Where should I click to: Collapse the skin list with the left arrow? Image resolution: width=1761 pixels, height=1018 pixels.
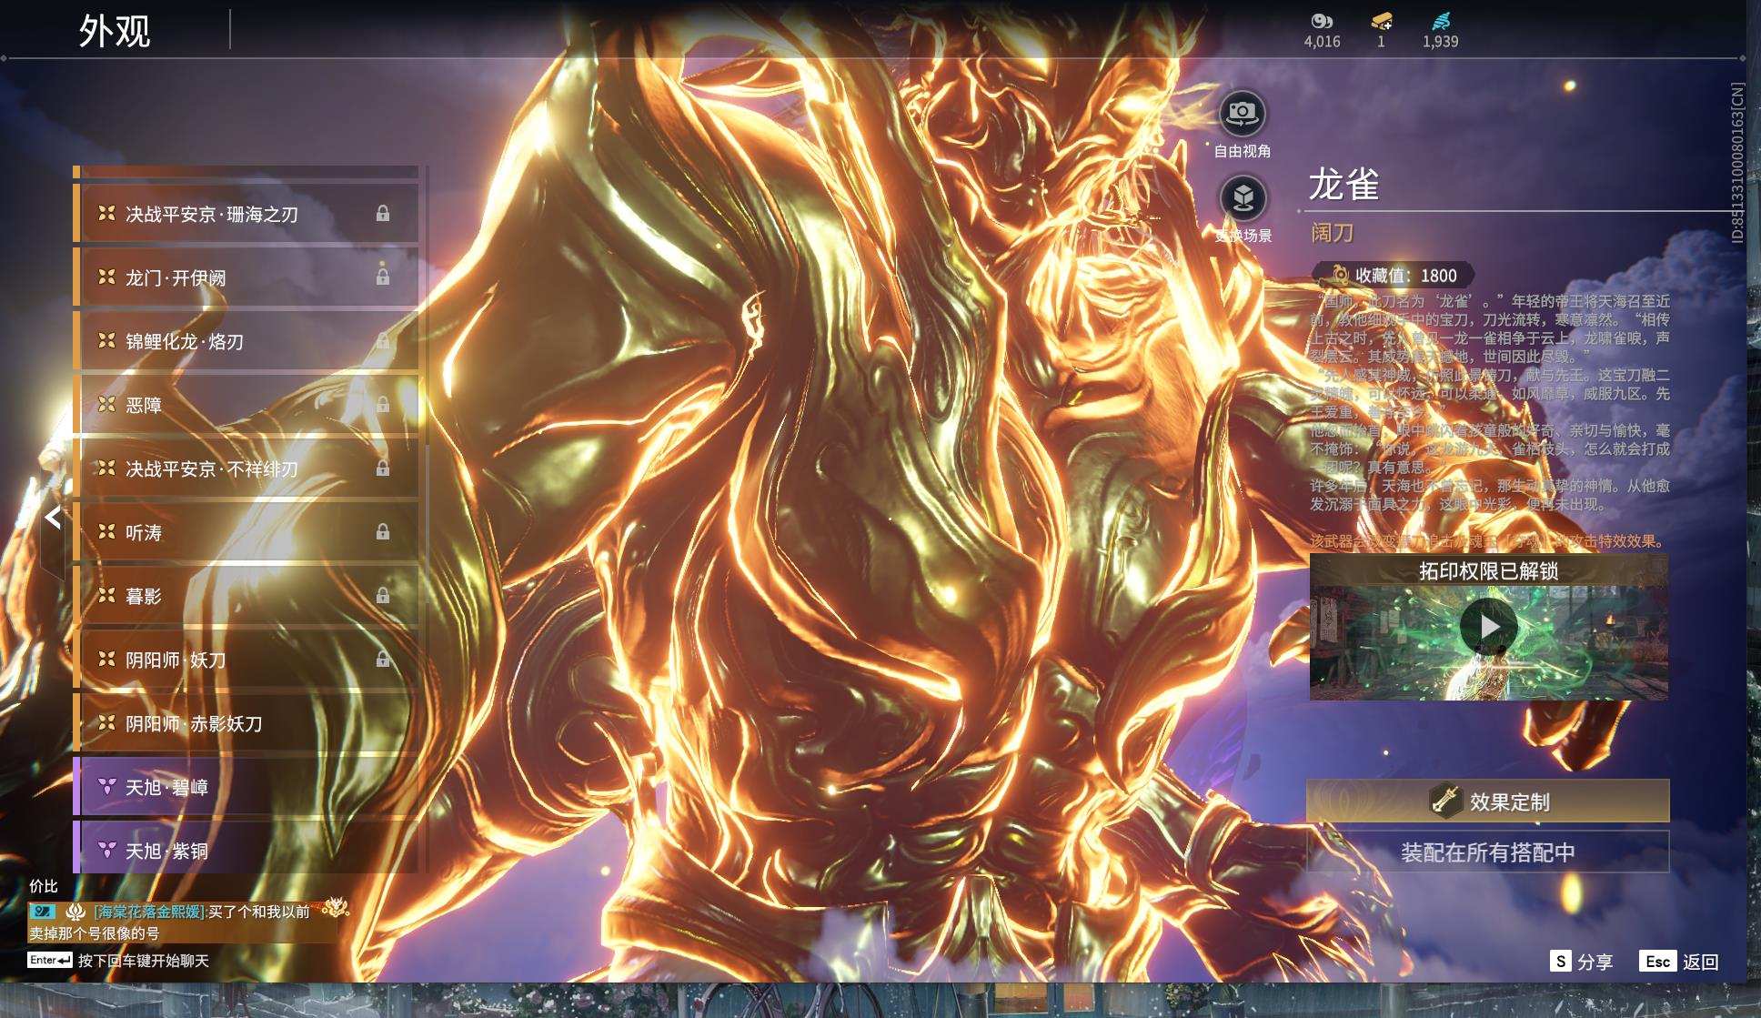click(x=53, y=518)
